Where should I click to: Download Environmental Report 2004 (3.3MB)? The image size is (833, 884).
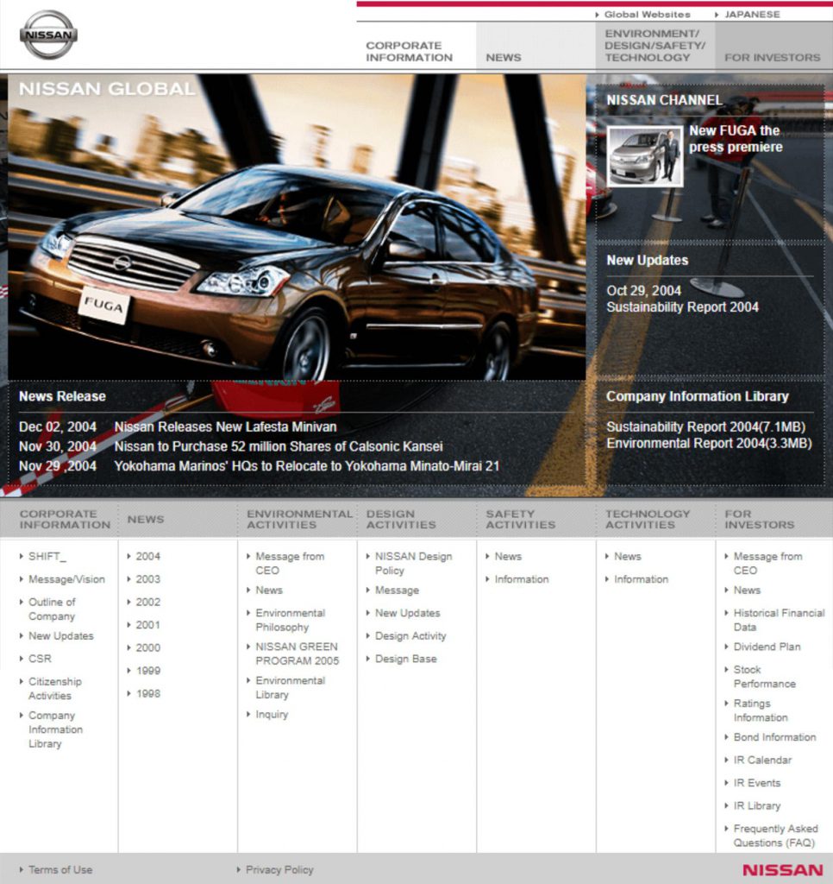coord(709,443)
